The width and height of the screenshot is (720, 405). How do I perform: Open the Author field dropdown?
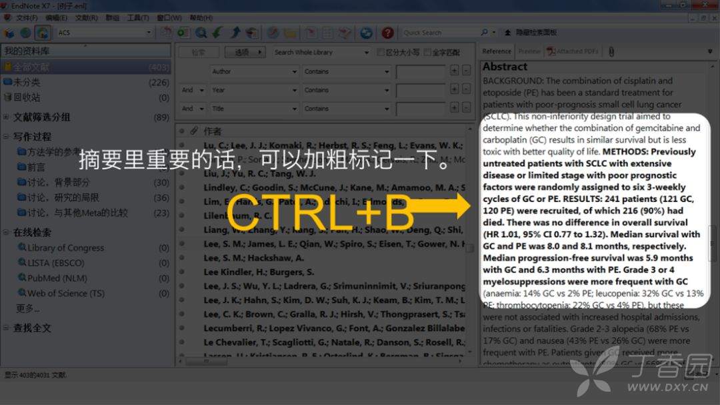coord(255,71)
